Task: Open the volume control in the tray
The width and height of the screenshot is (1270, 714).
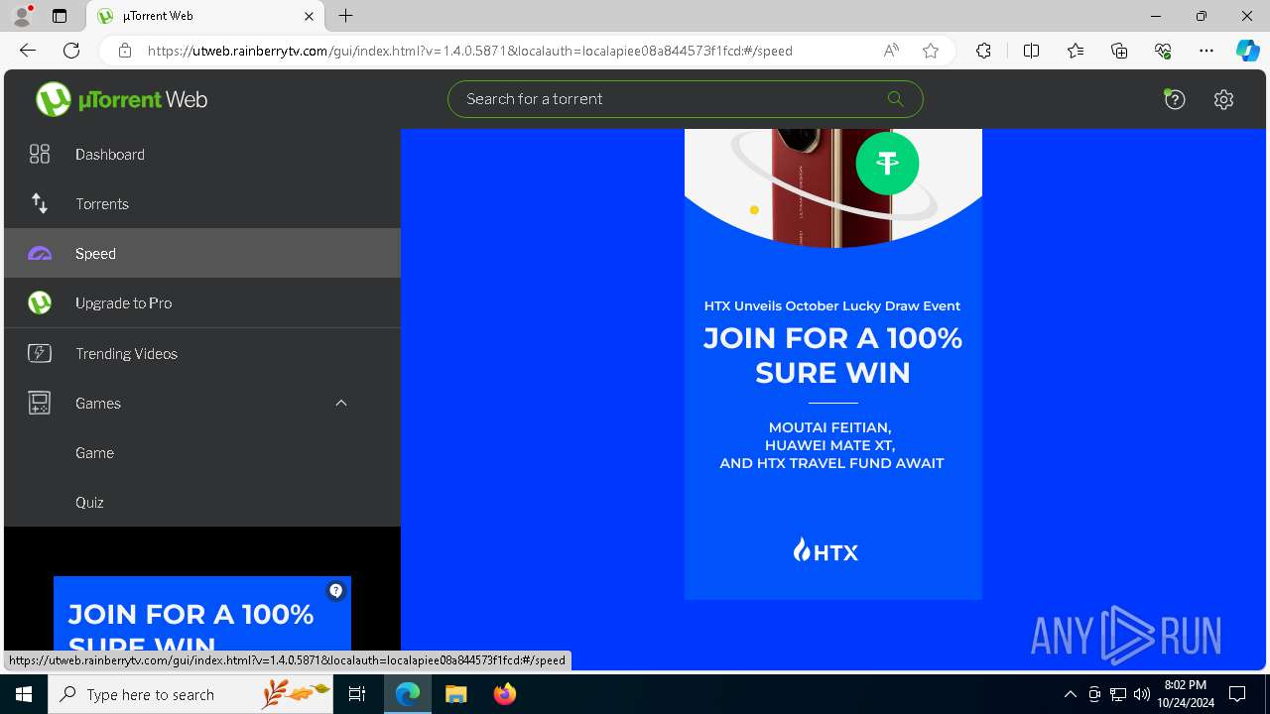Action: click(1141, 694)
